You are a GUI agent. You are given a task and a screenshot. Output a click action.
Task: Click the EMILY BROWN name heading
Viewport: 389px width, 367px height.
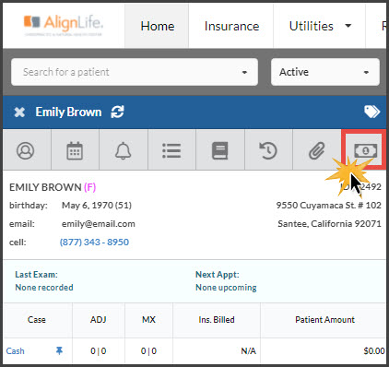[x=45, y=187]
